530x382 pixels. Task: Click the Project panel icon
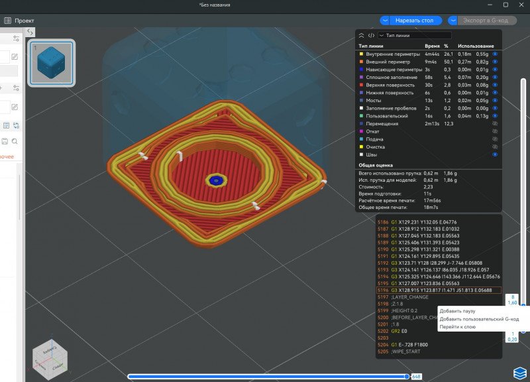[7, 21]
